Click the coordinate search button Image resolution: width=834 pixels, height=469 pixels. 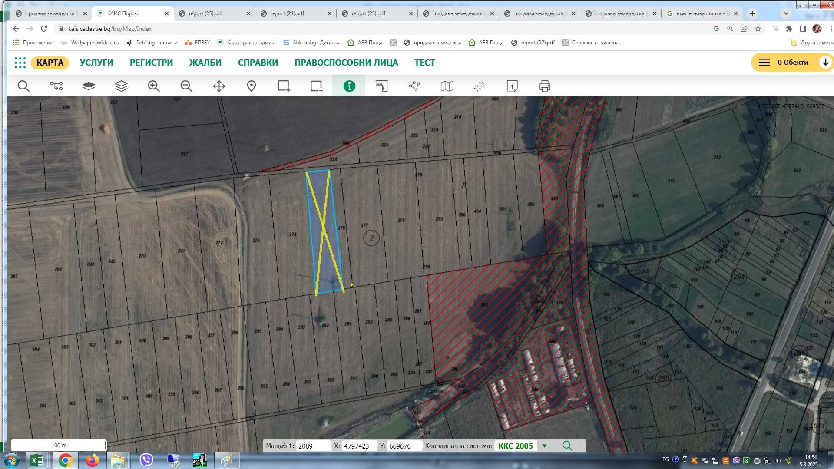coord(567,446)
